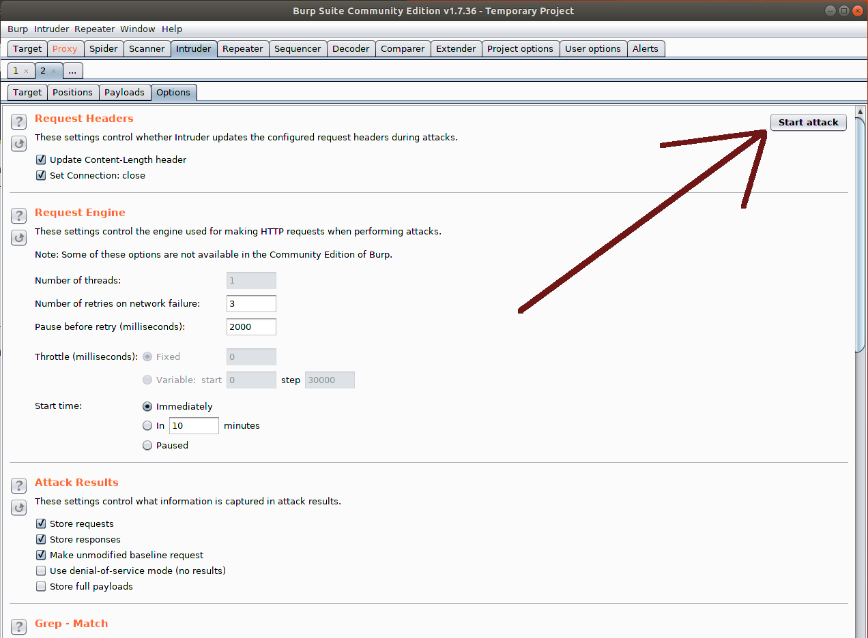868x638 pixels.
Task: Switch to the Spider tab
Action: click(104, 48)
